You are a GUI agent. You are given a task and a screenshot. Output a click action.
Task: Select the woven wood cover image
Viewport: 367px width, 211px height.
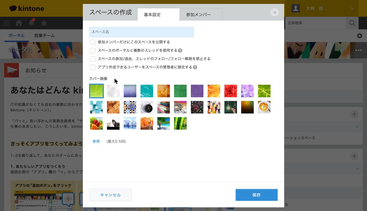point(113,107)
